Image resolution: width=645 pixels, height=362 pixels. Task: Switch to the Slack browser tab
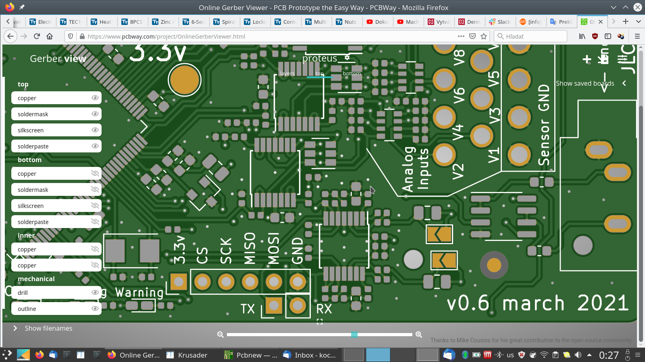[500, 22]
